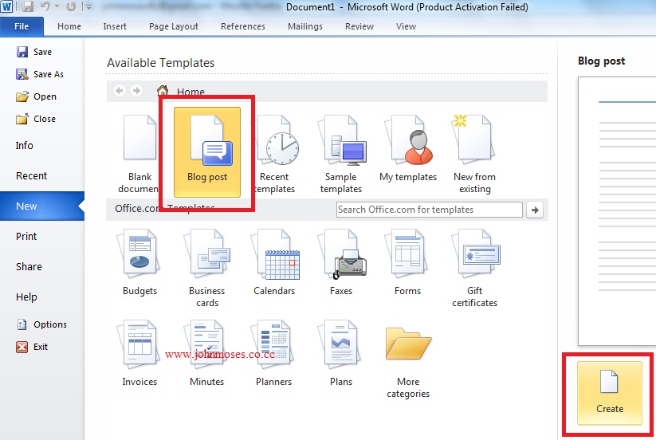Click Open in the backstage menu

[36, 96]
